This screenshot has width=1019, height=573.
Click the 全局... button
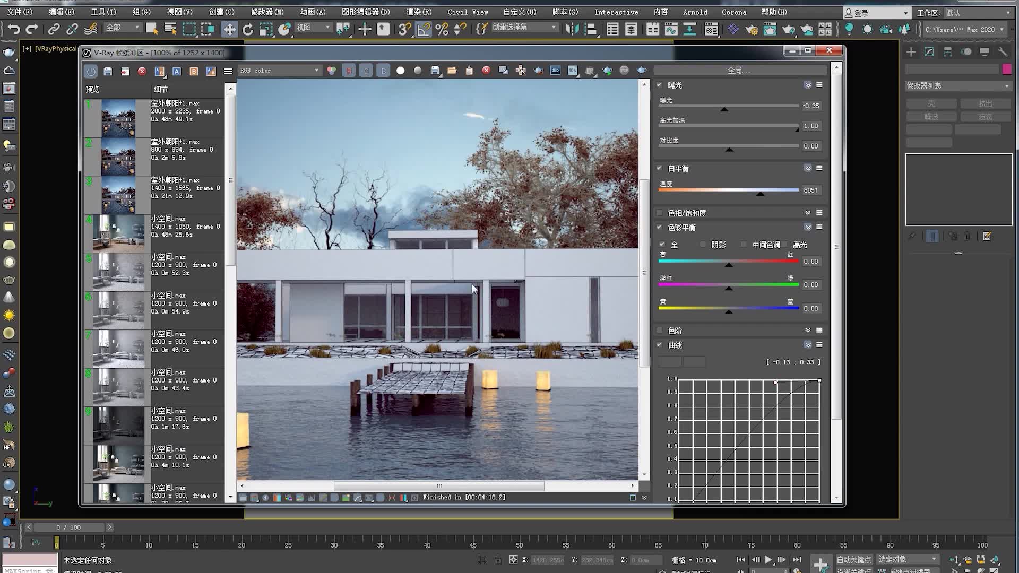pos(740,71)
